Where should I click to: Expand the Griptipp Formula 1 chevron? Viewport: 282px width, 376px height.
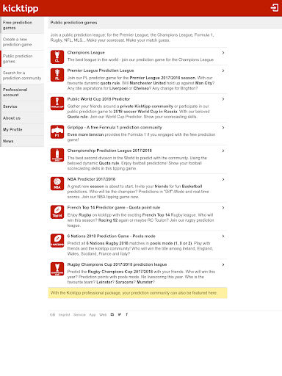pos(223,128)
